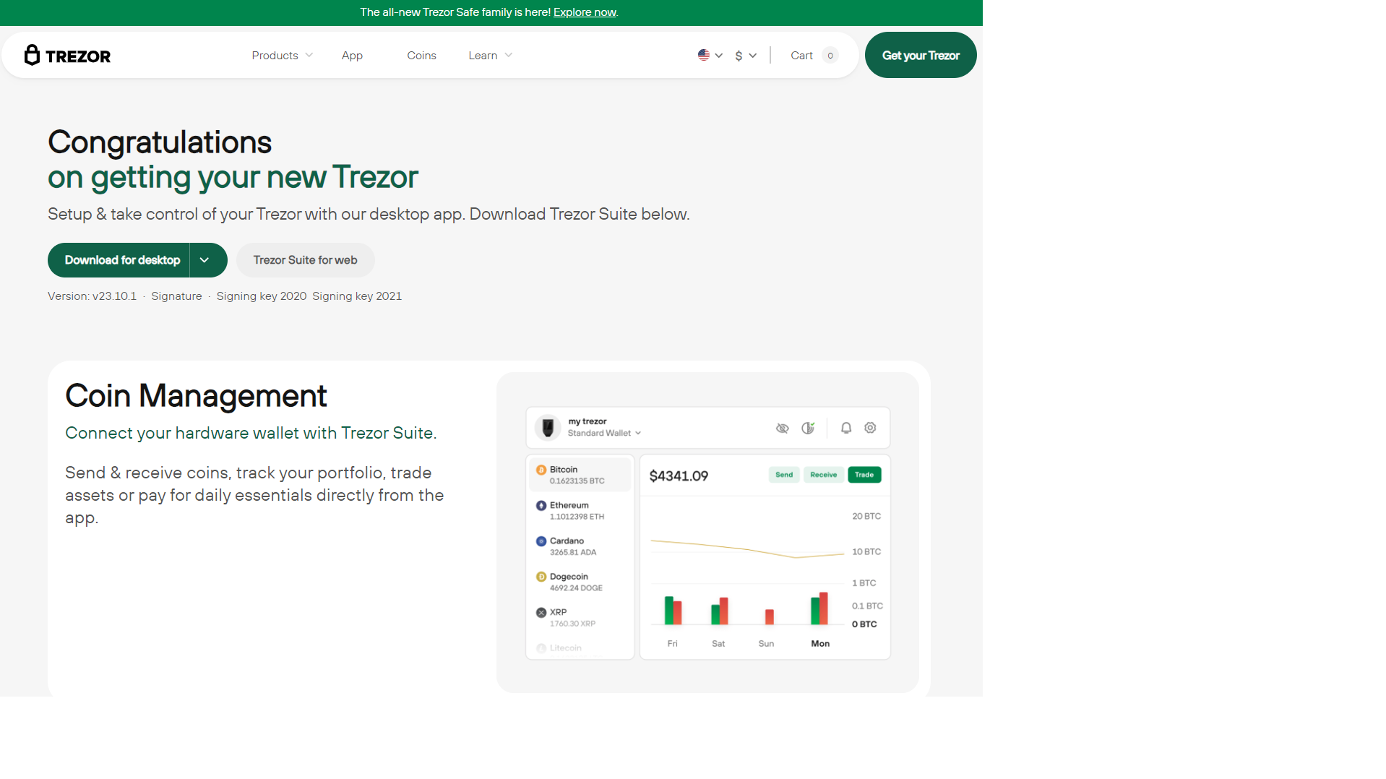Open the US flag country selector
The width and height of the screenshot is (1386, 779).
click(710, 55)
